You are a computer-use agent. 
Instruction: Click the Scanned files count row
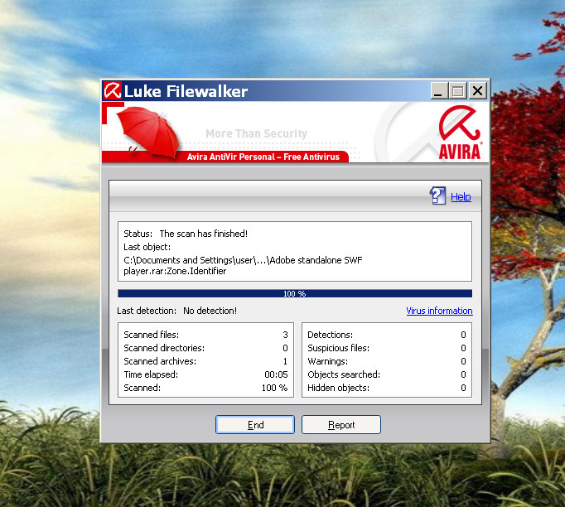[205, 335]
